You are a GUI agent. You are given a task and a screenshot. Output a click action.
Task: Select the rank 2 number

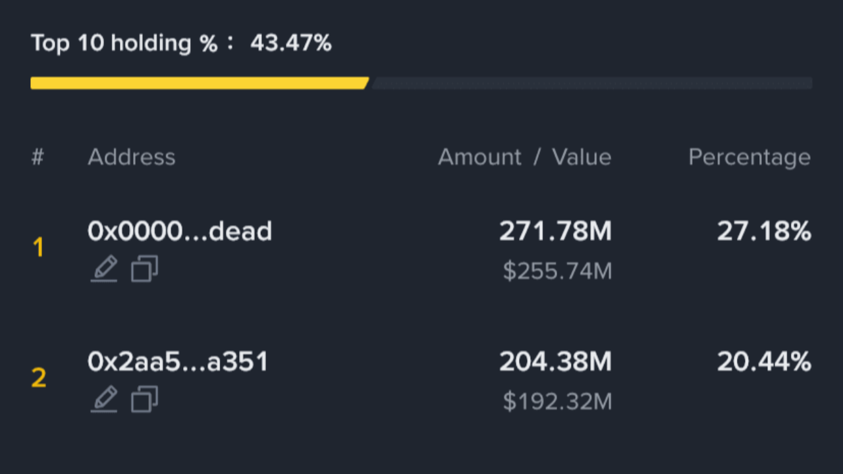click(38, 379)
